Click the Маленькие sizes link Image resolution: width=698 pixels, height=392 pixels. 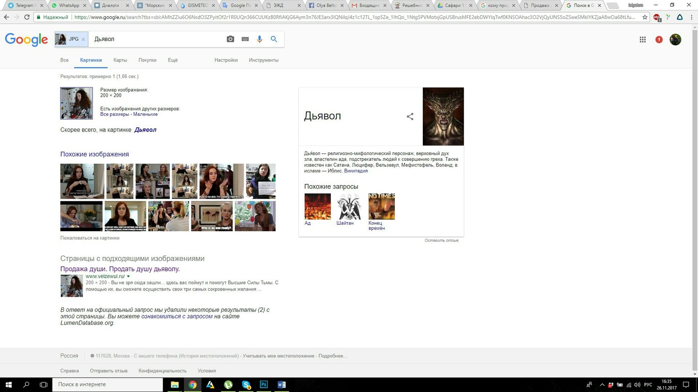145,114
